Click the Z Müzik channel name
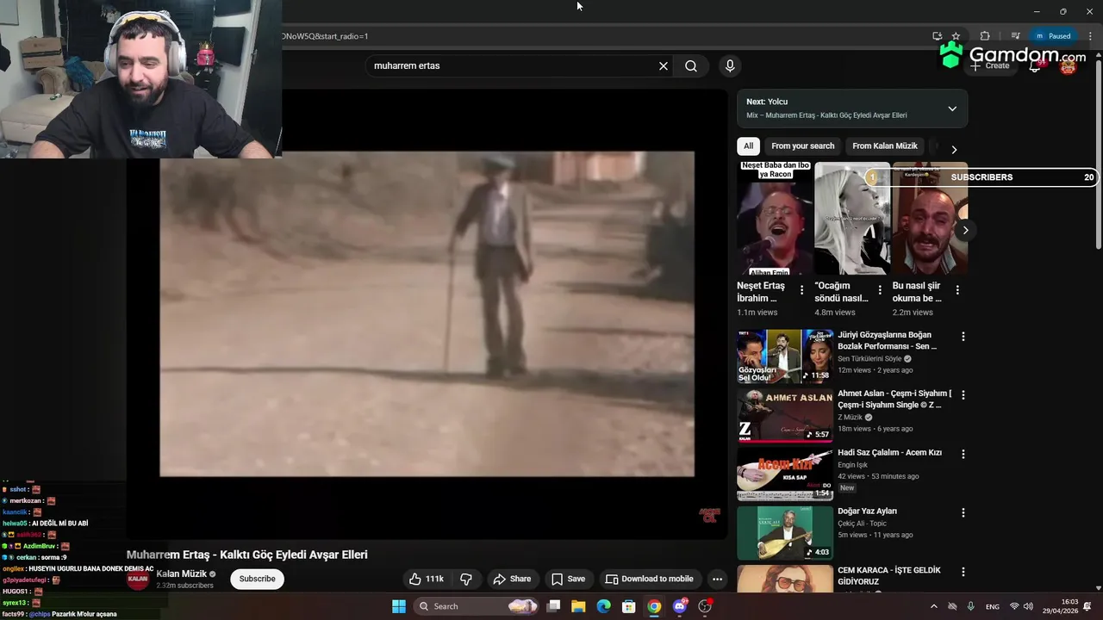Screen dimensions: 1103x620 point(850,417)
